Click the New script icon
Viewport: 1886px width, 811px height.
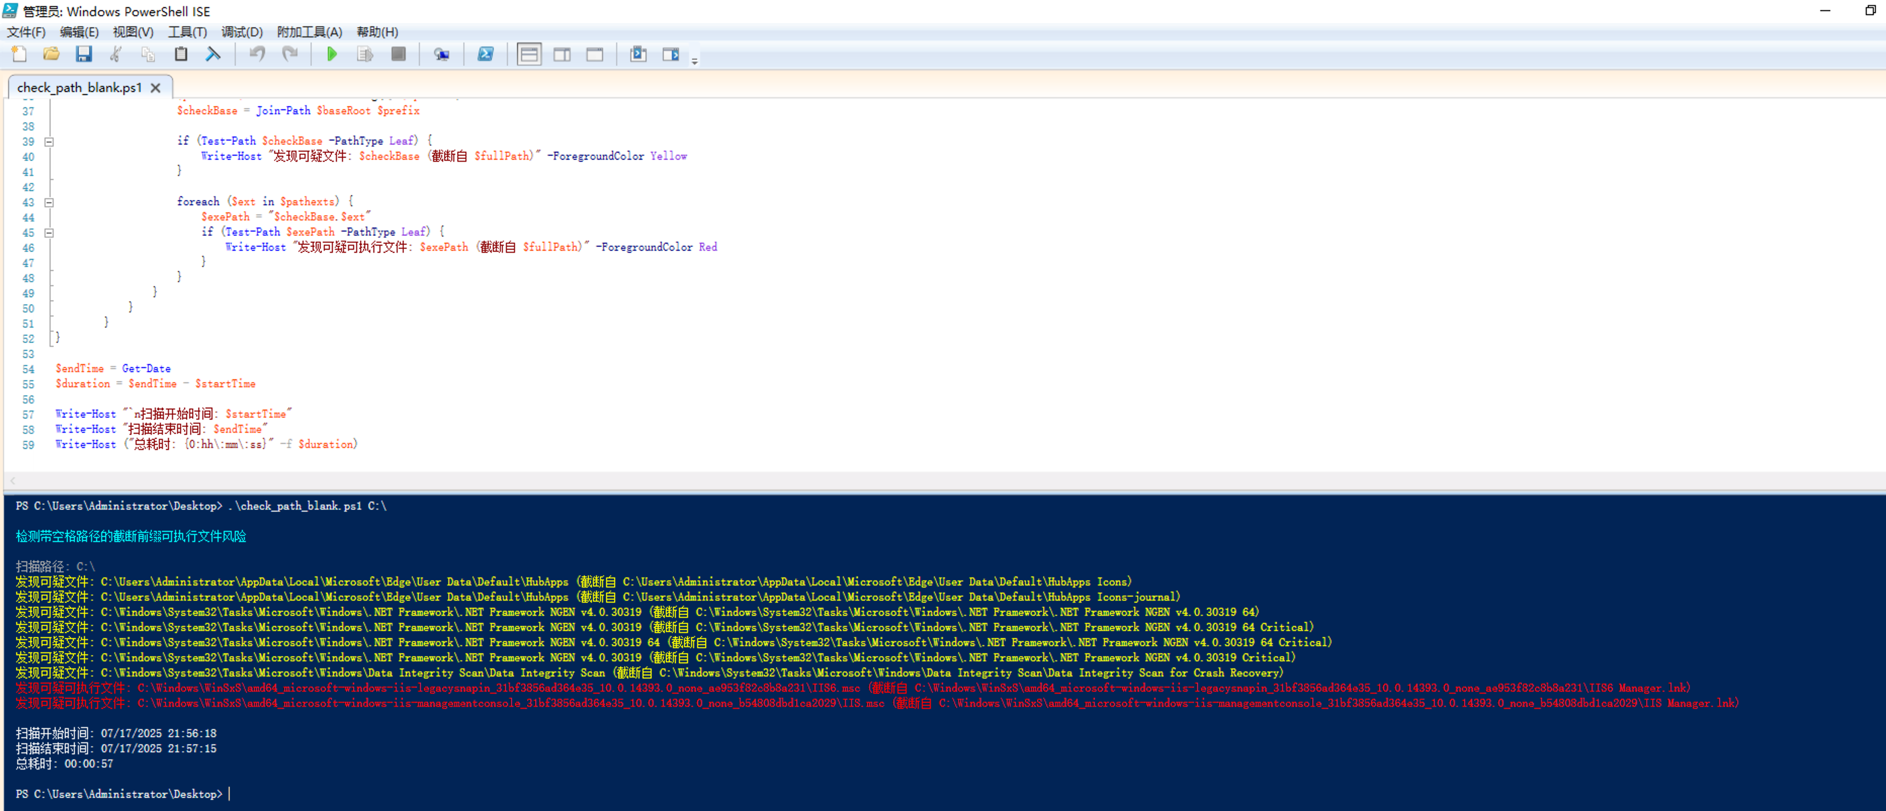coord(20,54)
